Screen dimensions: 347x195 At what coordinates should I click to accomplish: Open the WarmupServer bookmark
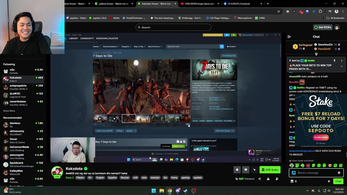point(243,18)
